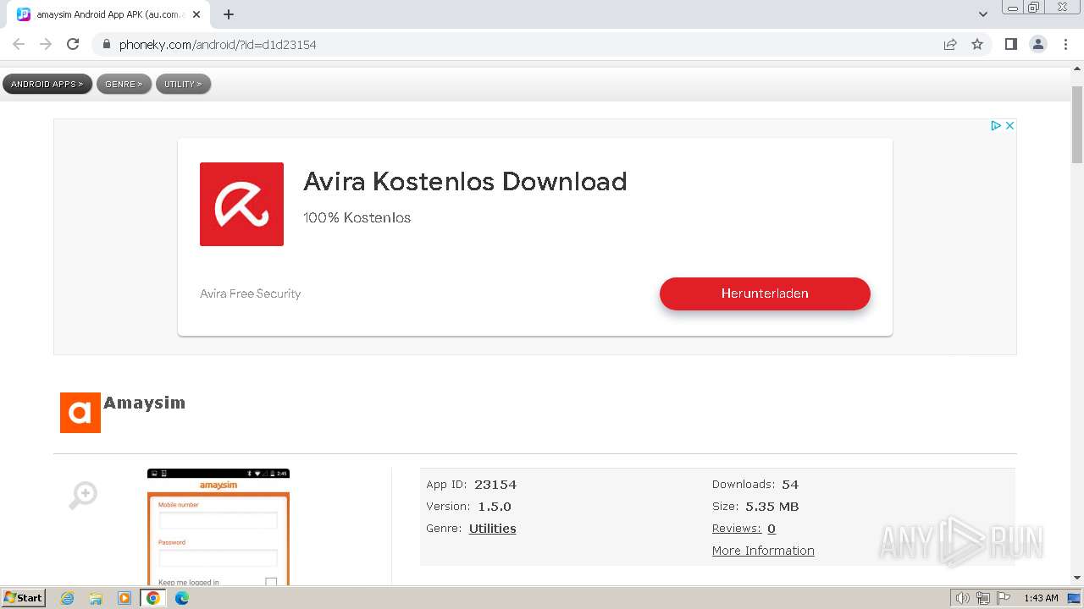Open Android Apps breadcrumb
1084x609 pixels.
(x=47, y=84)
